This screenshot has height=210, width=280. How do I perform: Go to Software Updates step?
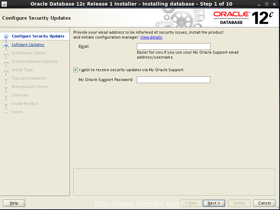pos(28,45)
